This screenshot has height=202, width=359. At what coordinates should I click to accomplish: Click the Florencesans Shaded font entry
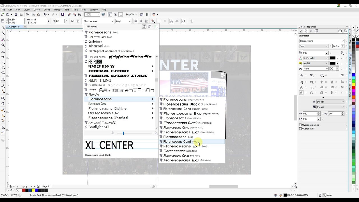[108, 118]
